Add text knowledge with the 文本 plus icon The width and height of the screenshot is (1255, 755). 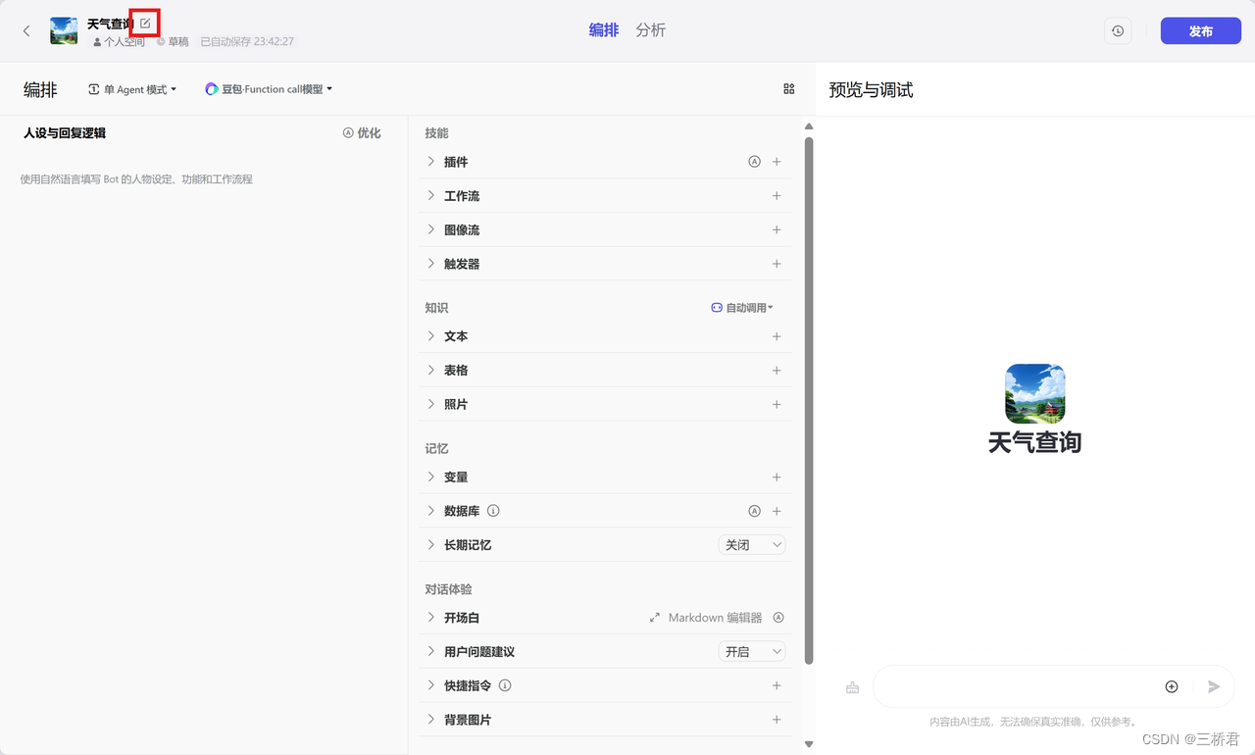777,336
